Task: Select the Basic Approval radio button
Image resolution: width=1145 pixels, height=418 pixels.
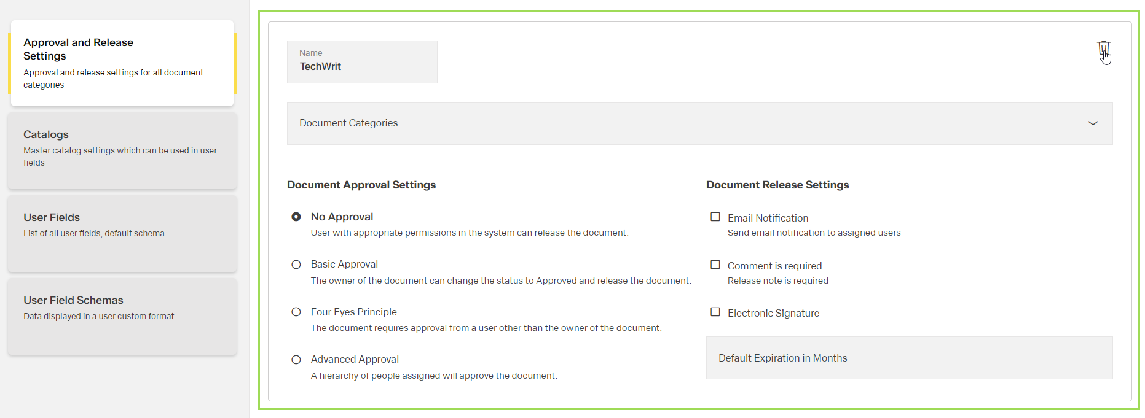Action: (x=296, y=265)
